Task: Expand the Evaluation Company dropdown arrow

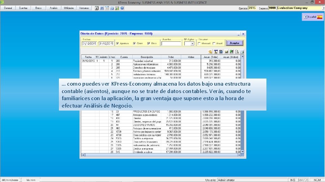Action: point(323,8)
